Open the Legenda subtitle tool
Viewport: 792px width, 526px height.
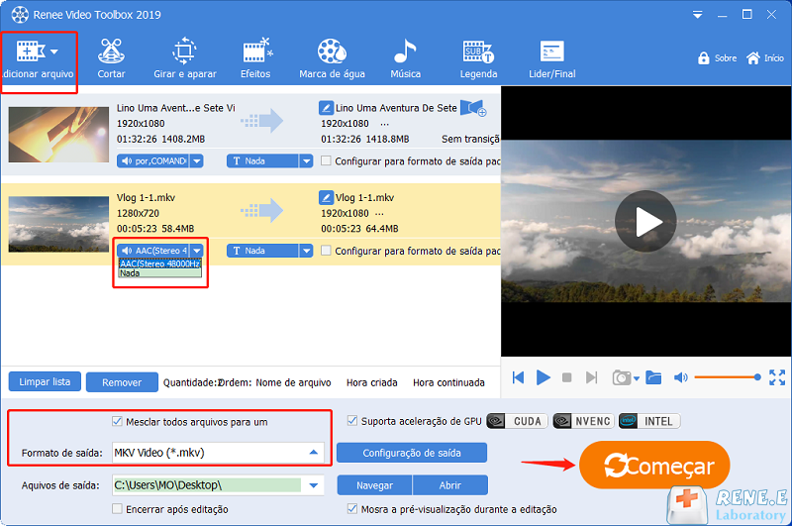[x=478, y=59]
